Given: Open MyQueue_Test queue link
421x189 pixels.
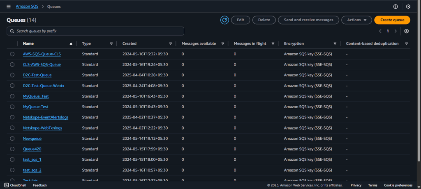Looking at the screenshot, I should coord(36,96).
